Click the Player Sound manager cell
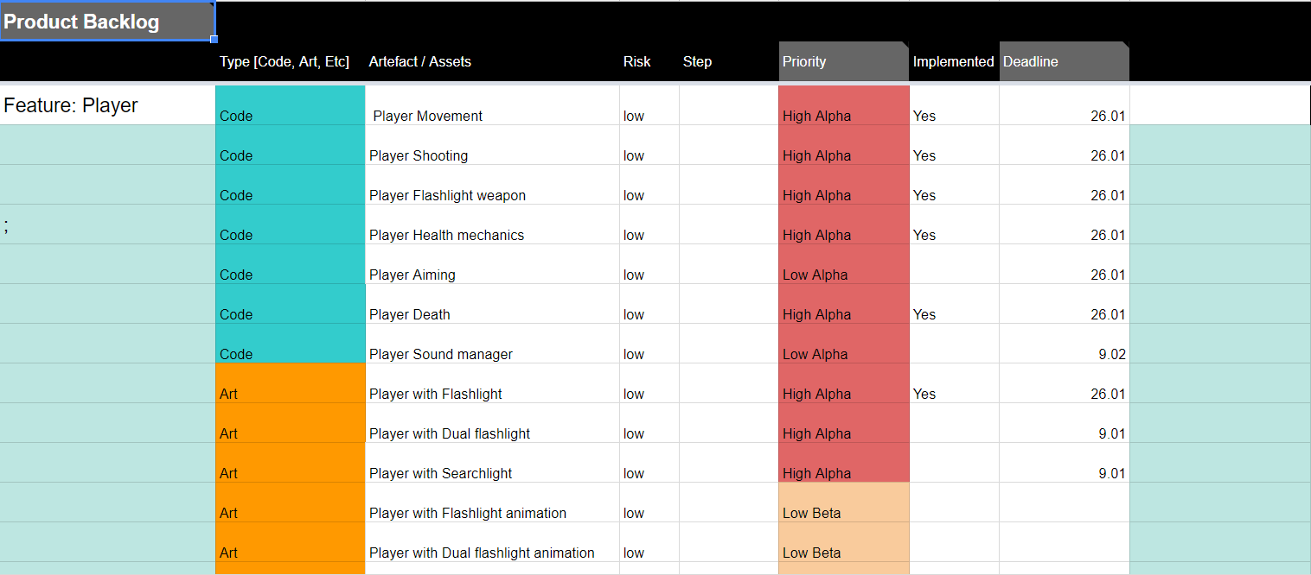Viewport: 1311px width, 575px height. [493, 354]
